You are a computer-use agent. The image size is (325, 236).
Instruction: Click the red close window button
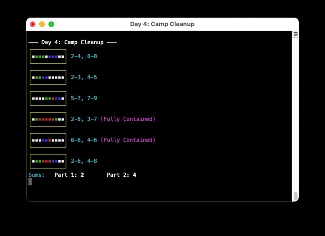pyautogui.click(x=32, y=24)
